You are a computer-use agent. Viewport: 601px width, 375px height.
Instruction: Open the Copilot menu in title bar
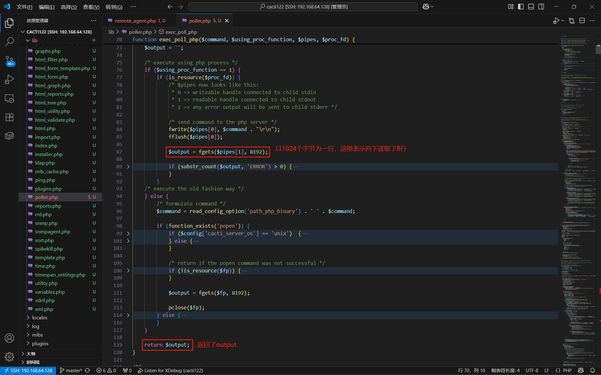click(428, 7)
